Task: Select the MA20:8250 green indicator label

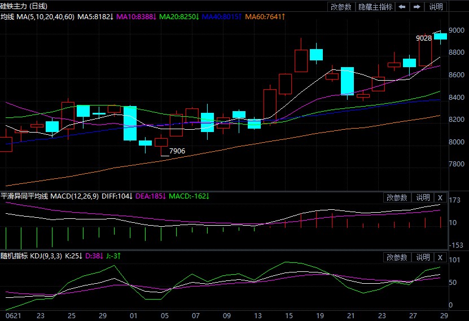Action: pyautogui.click(x=180, y=17)
